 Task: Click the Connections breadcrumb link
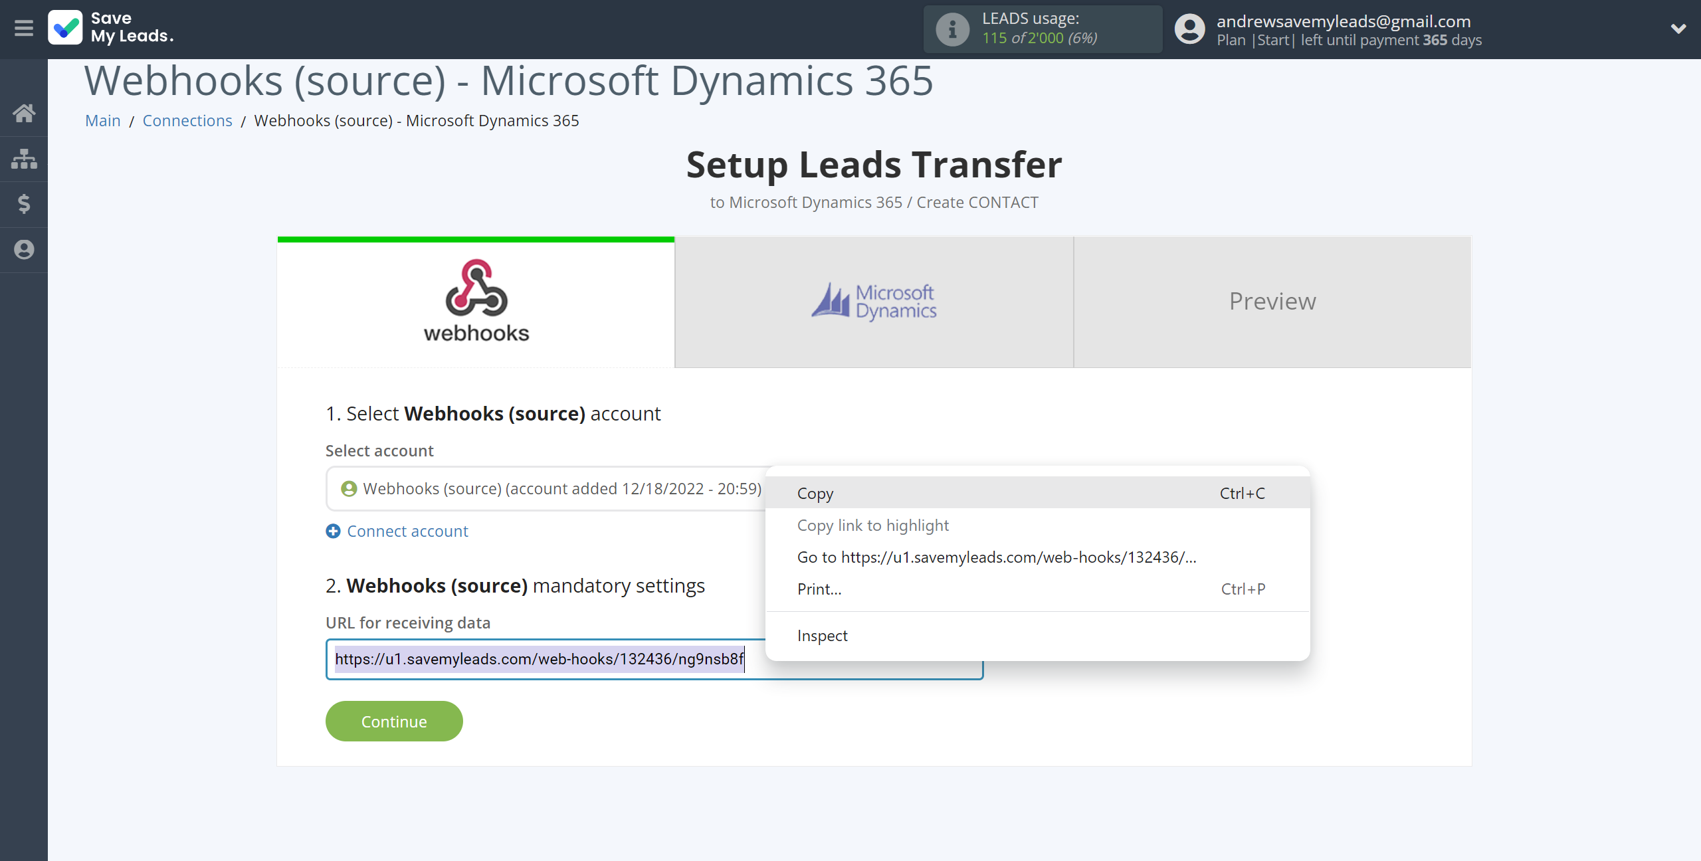click(187, 120)
